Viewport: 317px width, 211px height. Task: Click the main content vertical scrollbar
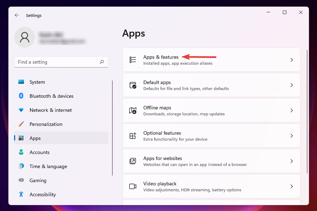click(307, 111)
